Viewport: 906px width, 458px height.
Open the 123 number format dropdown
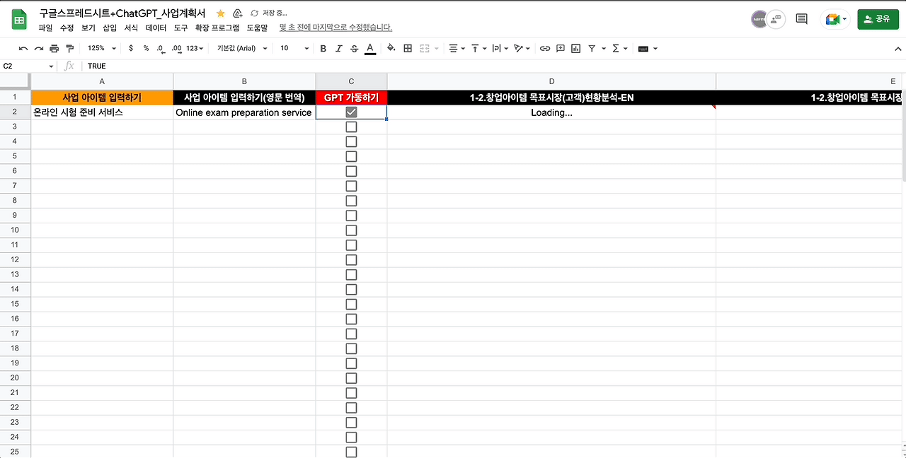coord(195,48)
